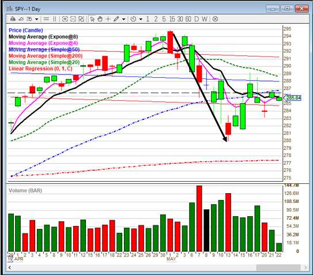The width and height of the screenshot is (313, 275).
Task: Click the zoom out magnifier icon
Action: (x=73, y=19)
